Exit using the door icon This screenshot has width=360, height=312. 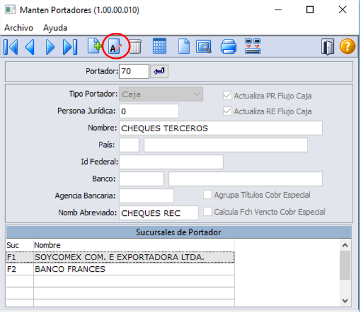[328, 47]
